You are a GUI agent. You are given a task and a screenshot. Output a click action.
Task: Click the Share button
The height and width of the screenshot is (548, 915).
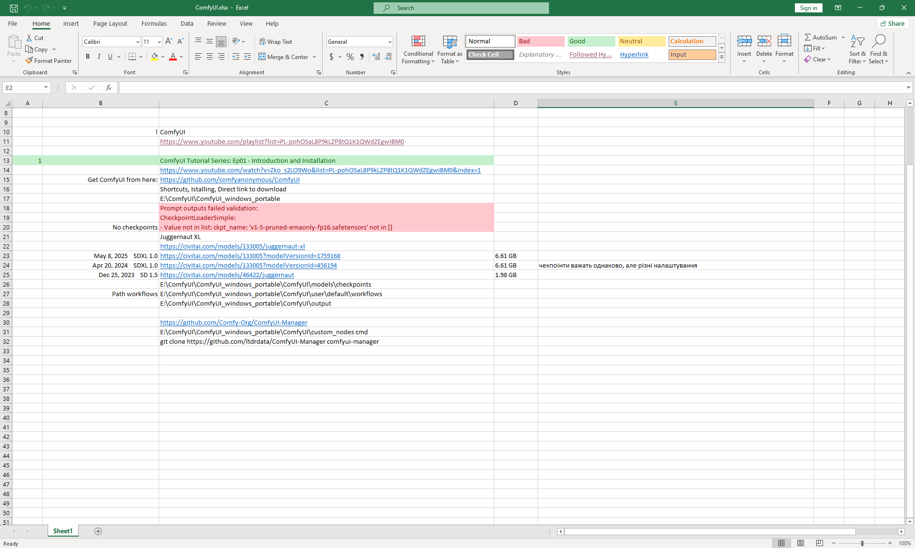(x=892, y=23)
